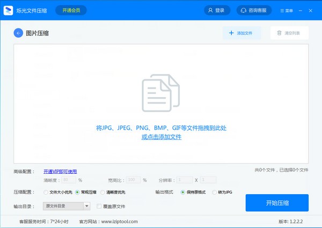Click the 登录 login button
This screenshot has height=228, width=322.
(217, 10)
